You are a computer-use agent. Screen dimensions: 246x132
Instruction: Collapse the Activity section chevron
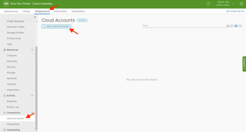point(32,96)
